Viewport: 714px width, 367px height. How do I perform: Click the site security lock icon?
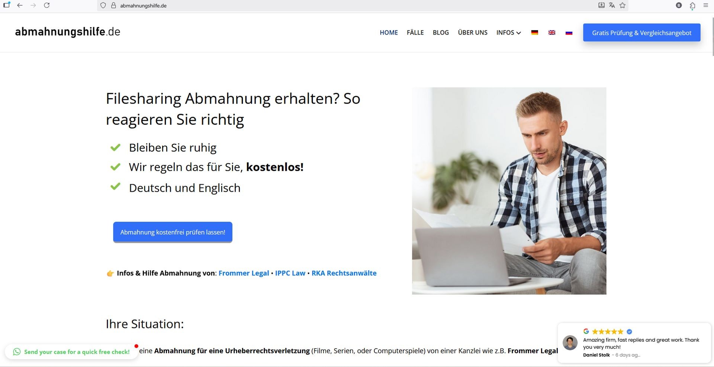pos(114,5)
